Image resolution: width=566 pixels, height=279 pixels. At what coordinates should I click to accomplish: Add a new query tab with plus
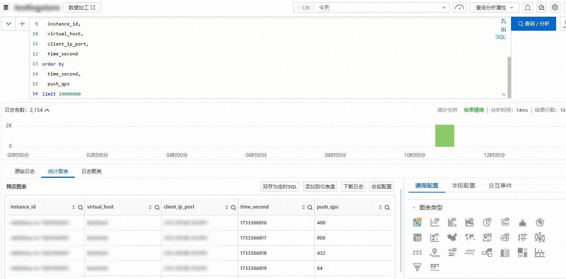[22, 24]
